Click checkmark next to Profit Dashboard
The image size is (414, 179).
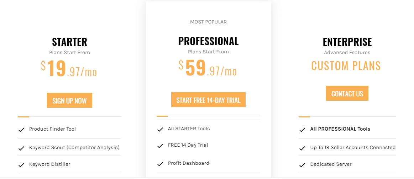[160, 164]
